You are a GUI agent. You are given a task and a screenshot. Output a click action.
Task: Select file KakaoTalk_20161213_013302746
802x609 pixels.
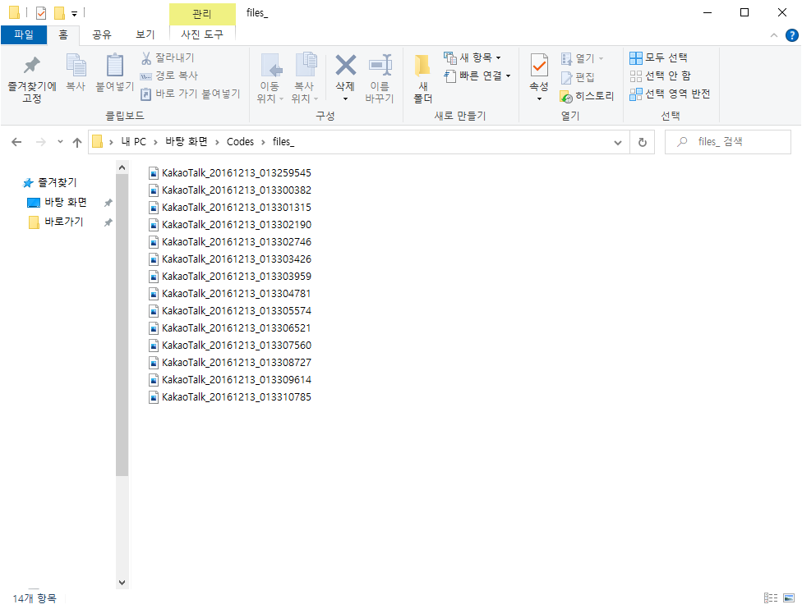(229, 242)
